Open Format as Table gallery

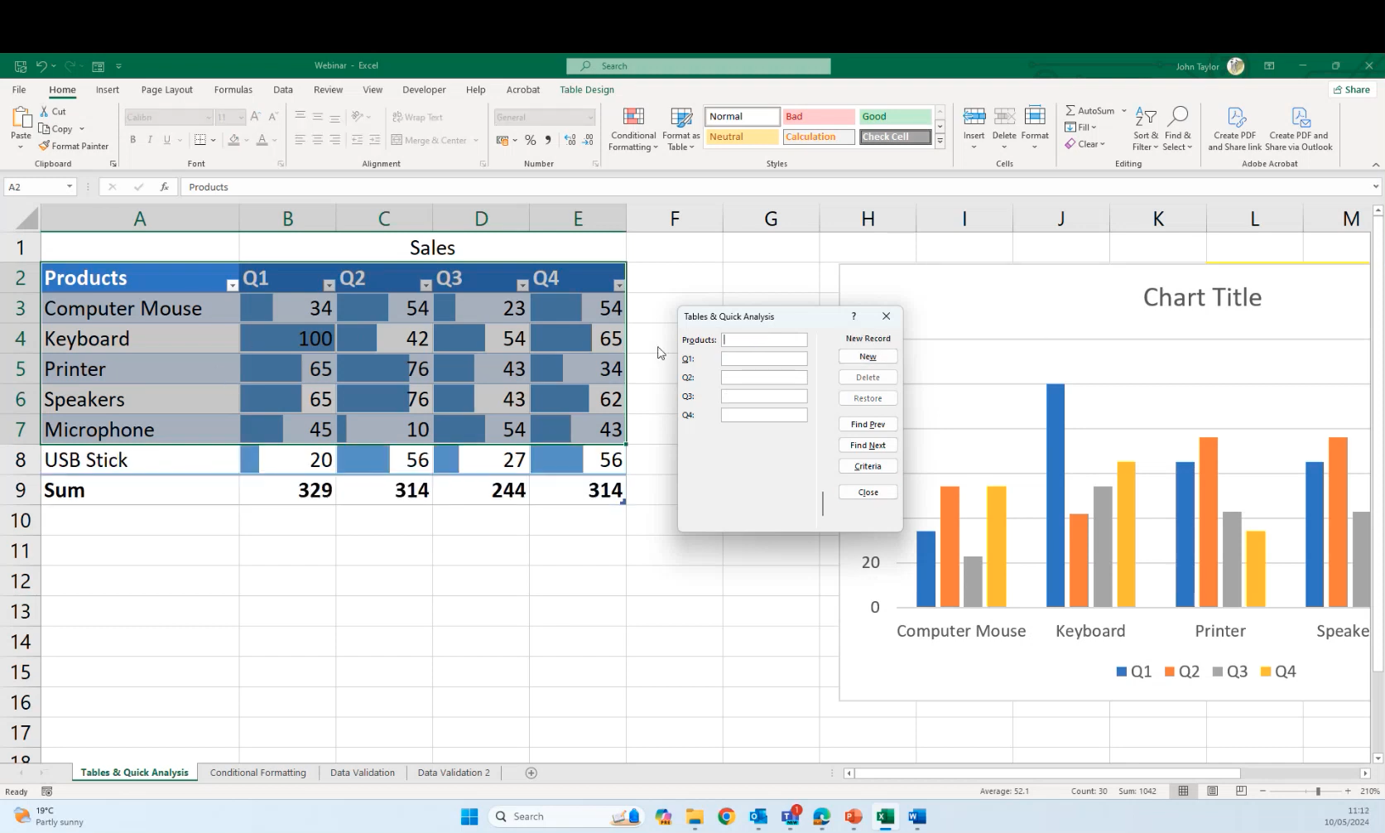coord(680,118)
